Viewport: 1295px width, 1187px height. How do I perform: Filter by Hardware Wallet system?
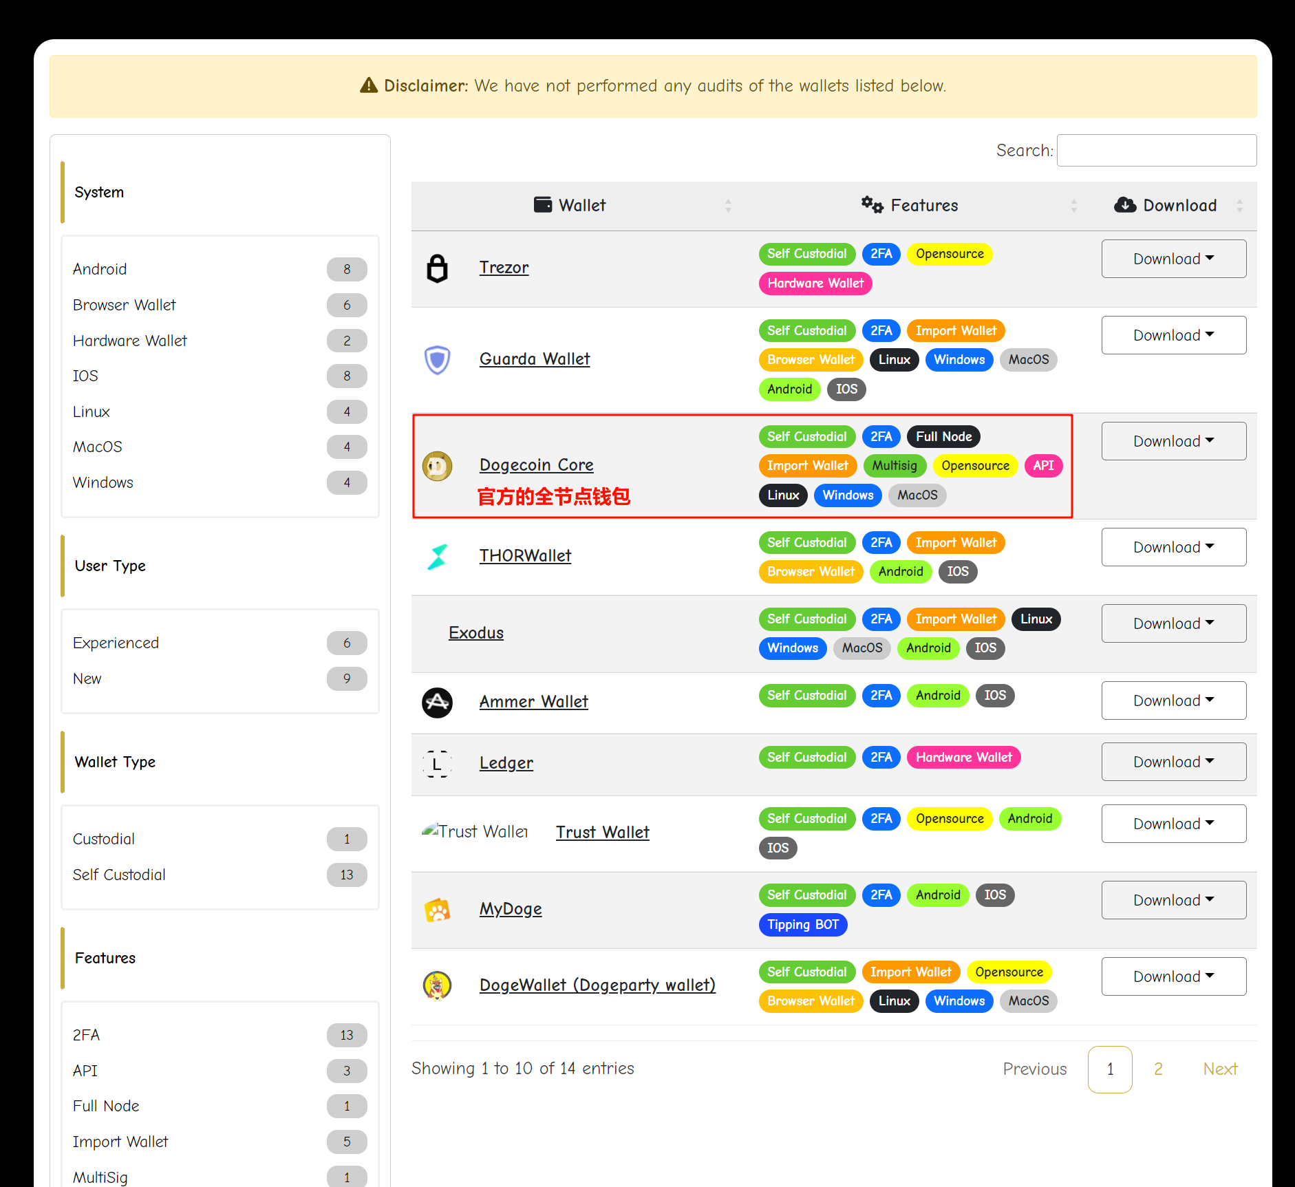pyautogui.click(x=220, y=341)
